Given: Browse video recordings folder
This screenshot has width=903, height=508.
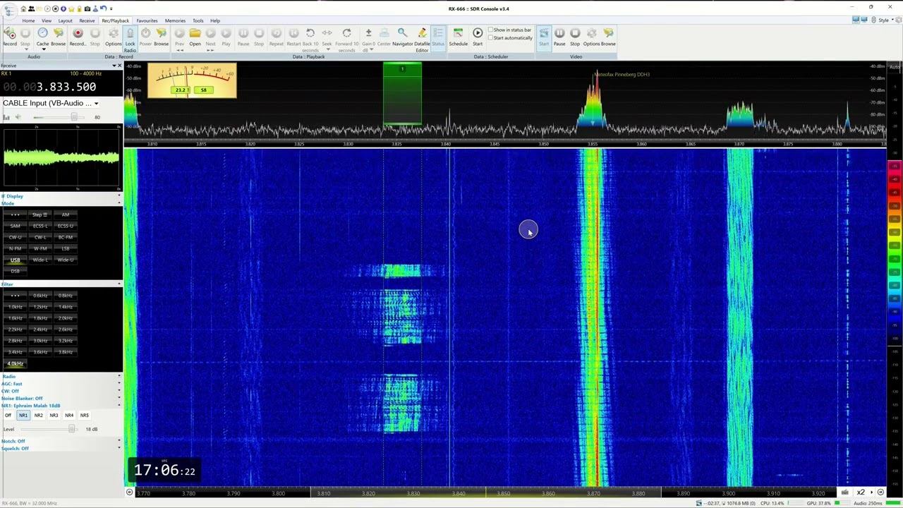Looking at the screenshot, I should 608,33.
